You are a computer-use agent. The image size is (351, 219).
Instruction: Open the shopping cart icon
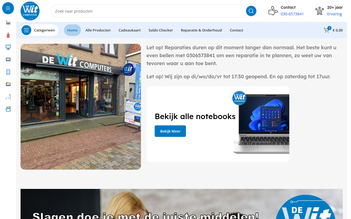click(327, 30)
